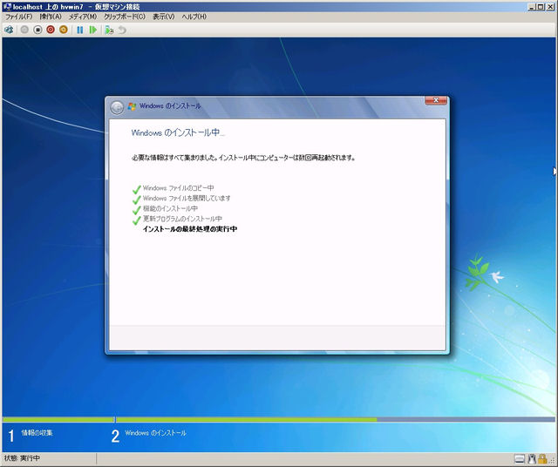This screenshot has height=467, width=558.
Task: Click '機能のインストール中' step
Action: point(170,208)
